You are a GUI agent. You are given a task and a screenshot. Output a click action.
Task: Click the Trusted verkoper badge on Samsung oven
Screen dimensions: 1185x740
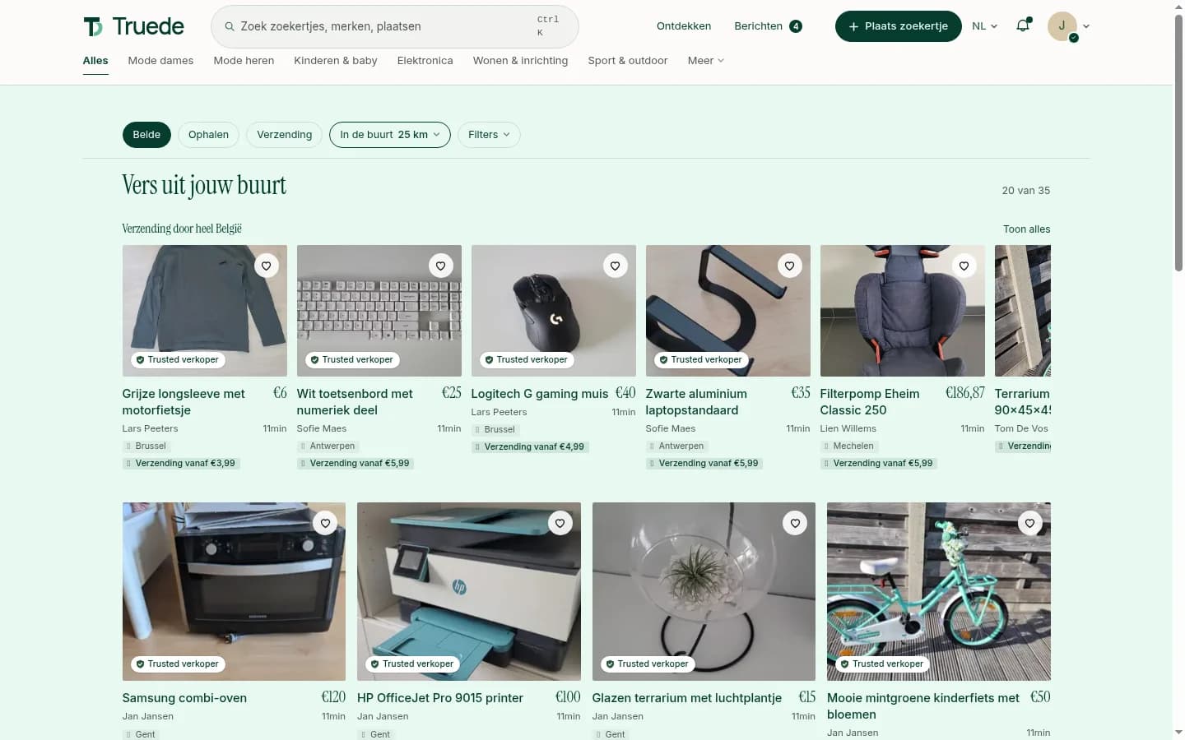coord(178,664)
